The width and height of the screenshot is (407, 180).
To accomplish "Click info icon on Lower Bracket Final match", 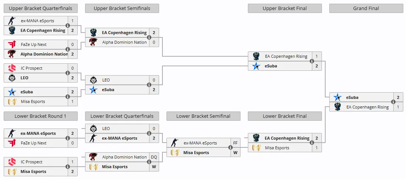I will [x=312, y=143].
